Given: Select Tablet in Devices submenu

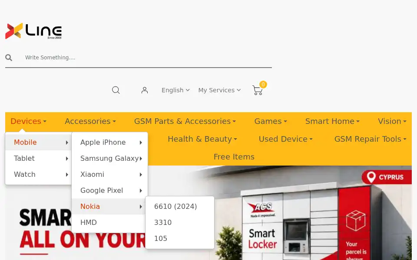Looking at the screenshot, I should point(39,159).
